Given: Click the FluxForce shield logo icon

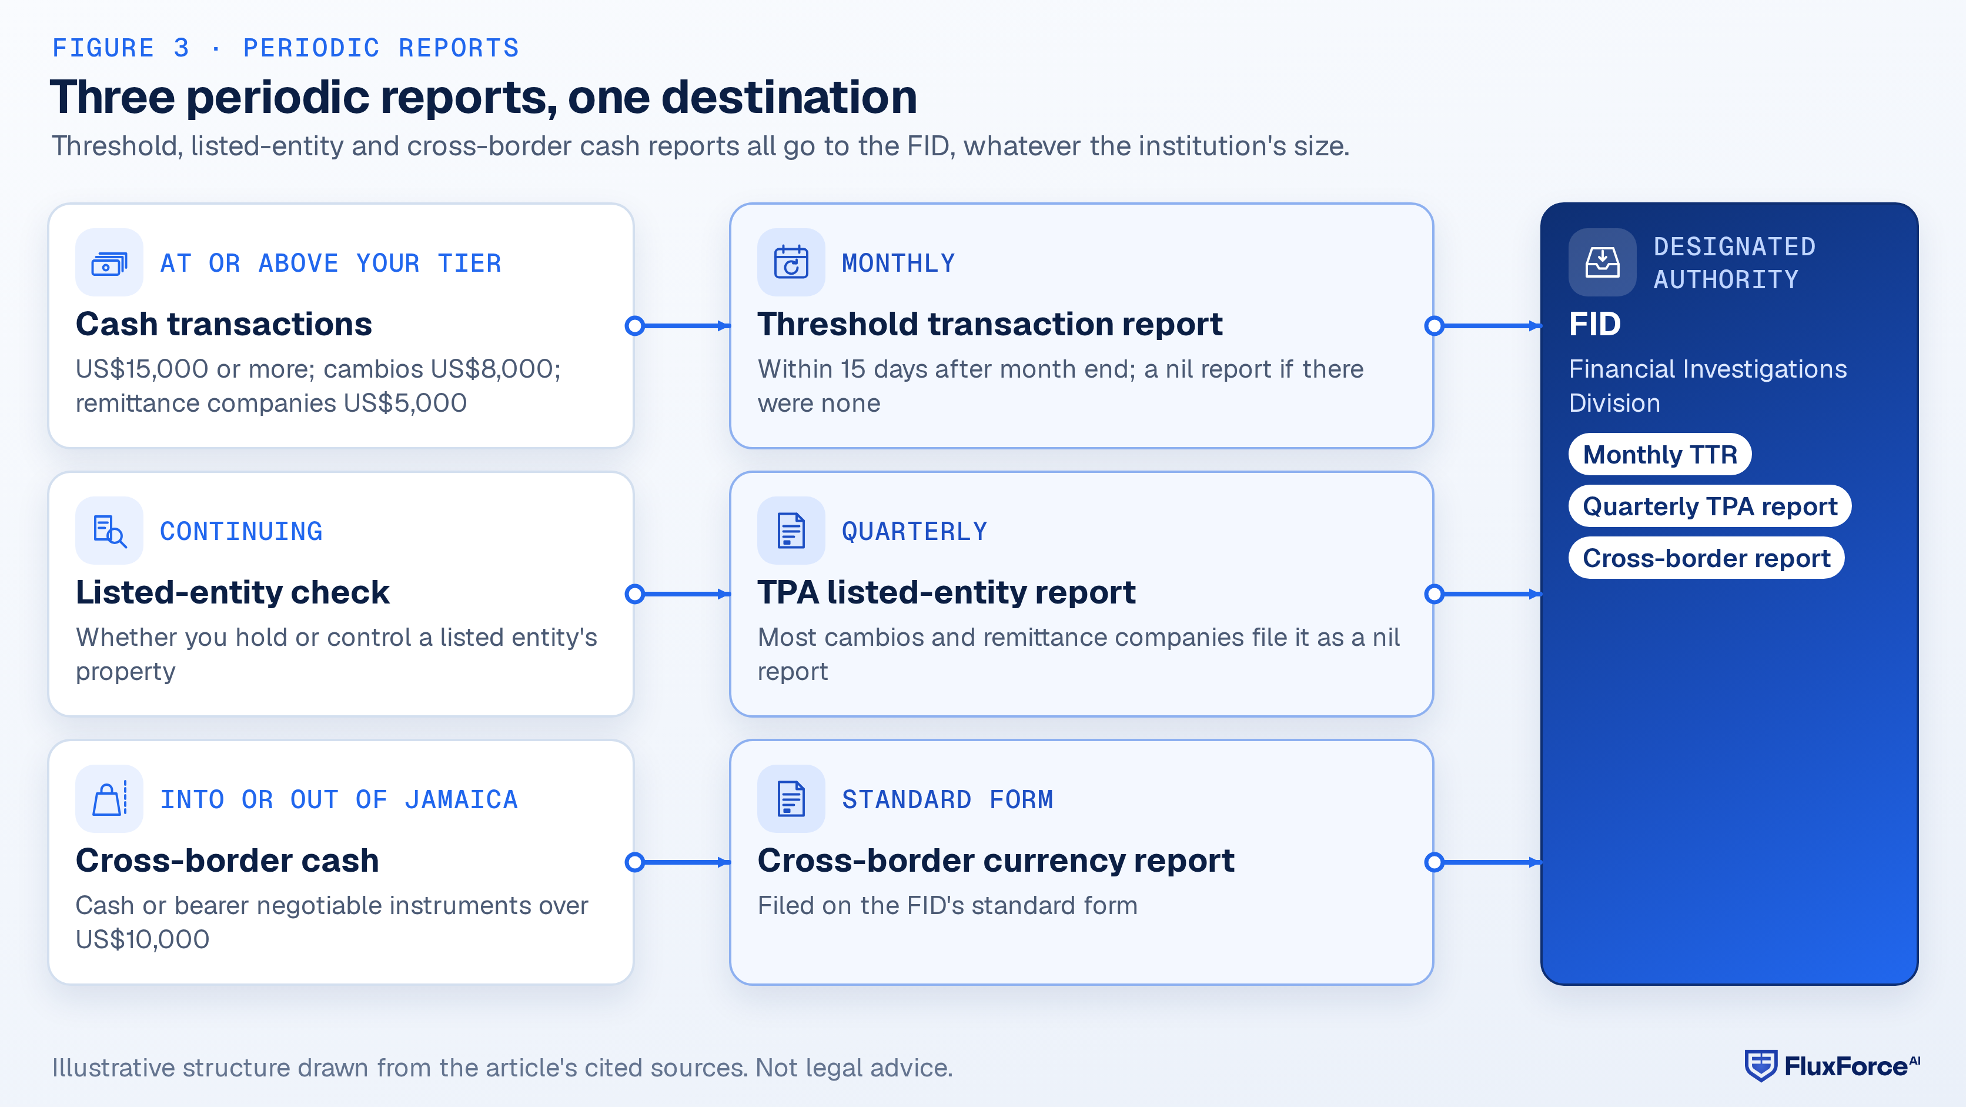Looking at the screenshot, I should [x=1761, y=1066].
